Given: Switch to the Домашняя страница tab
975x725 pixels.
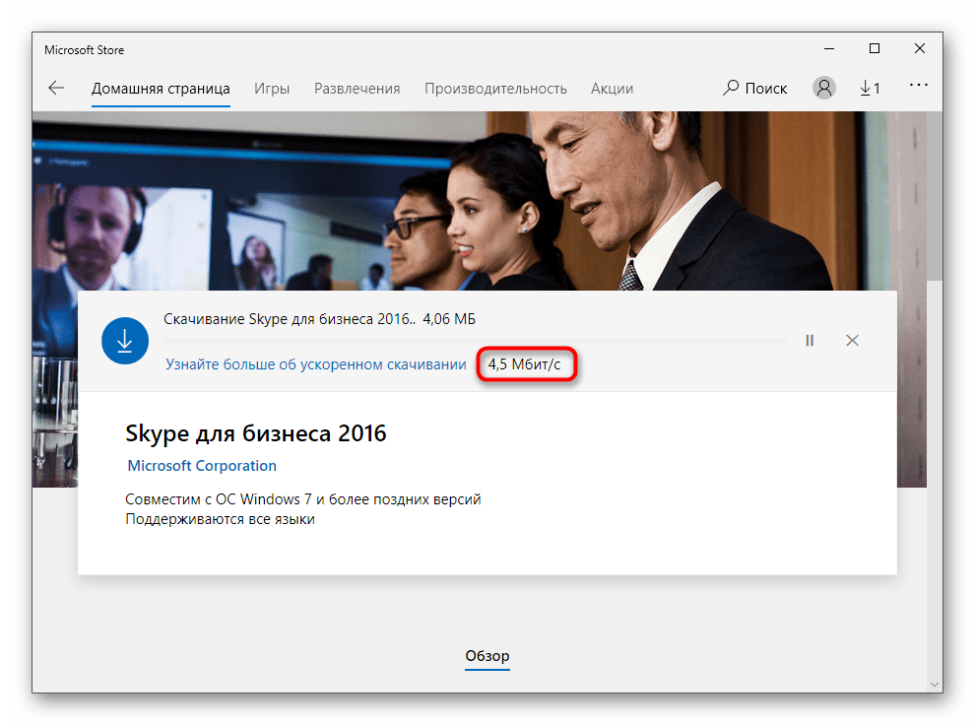Looking at the screenshot, I should pyautogui.click(x=161, y=89).
